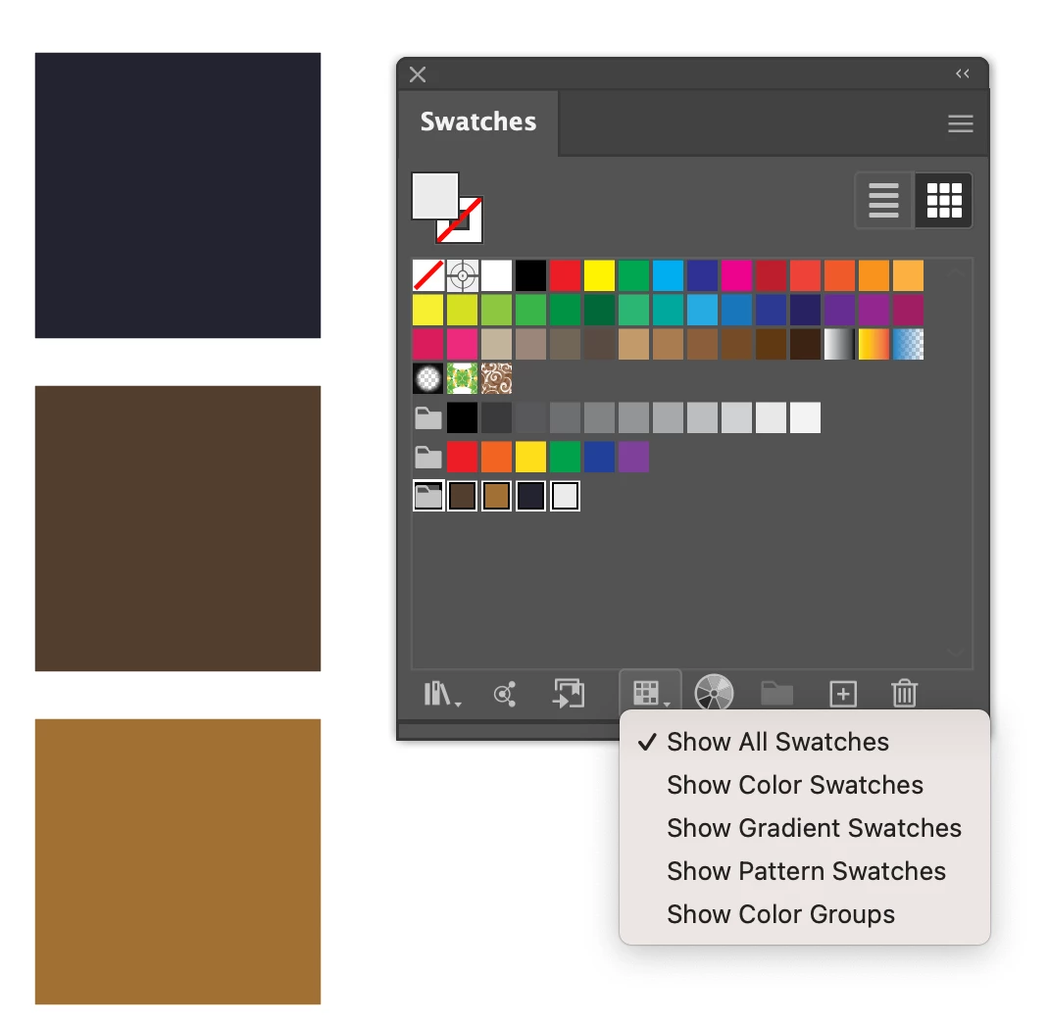Image resolution: width=1049 pixels, height=1023 pixels.
Task: Open the Swatch Libraries menu icon
Action: [441, 694]
